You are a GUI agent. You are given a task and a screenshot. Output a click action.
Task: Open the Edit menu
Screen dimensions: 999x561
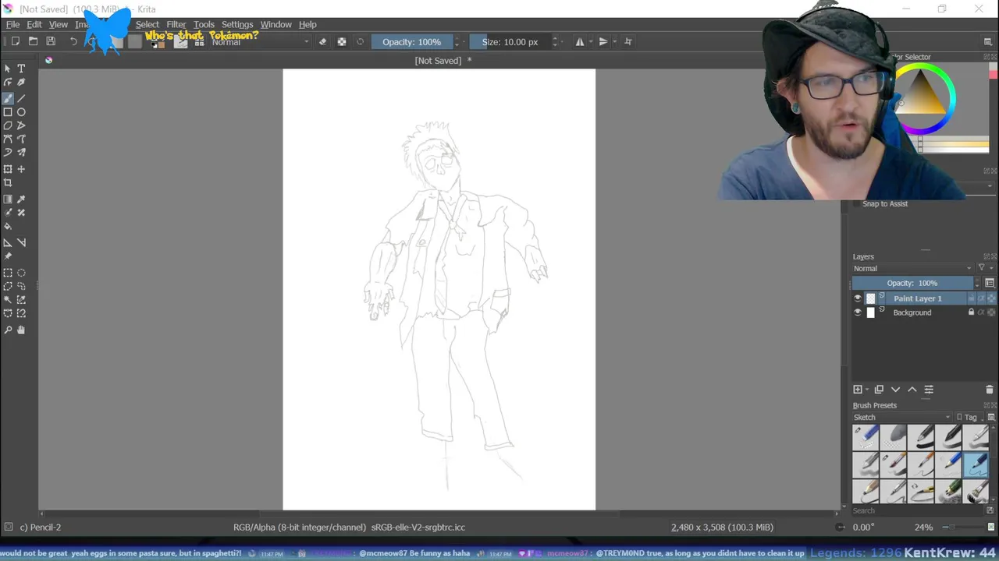point(34,24)
